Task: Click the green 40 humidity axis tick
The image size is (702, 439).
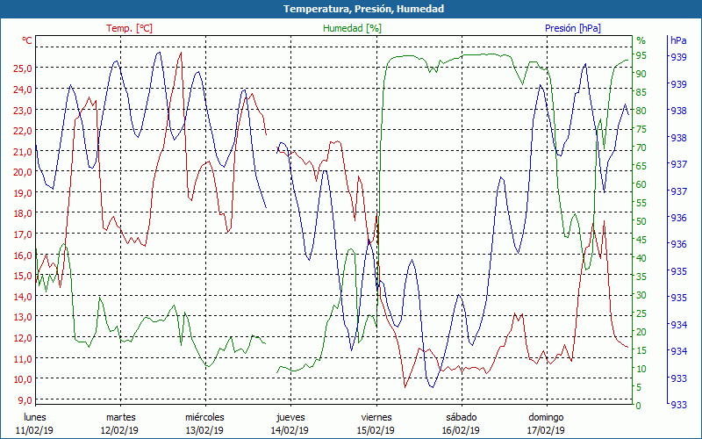Action: click(641, 258)
